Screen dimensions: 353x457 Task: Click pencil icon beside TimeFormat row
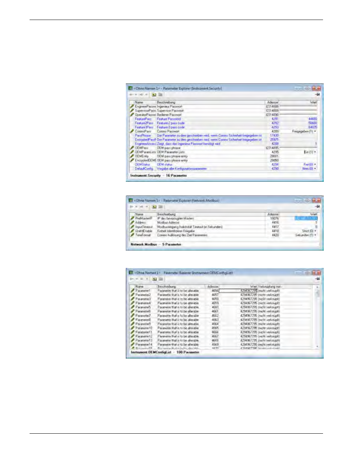click(132, 235)
